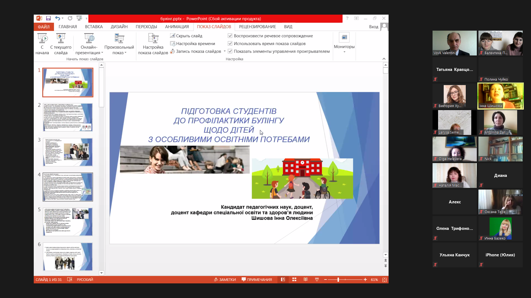Fit slide to window icon
The height and width of the screenshot is (298, 531).
click(x=384, y=280)
